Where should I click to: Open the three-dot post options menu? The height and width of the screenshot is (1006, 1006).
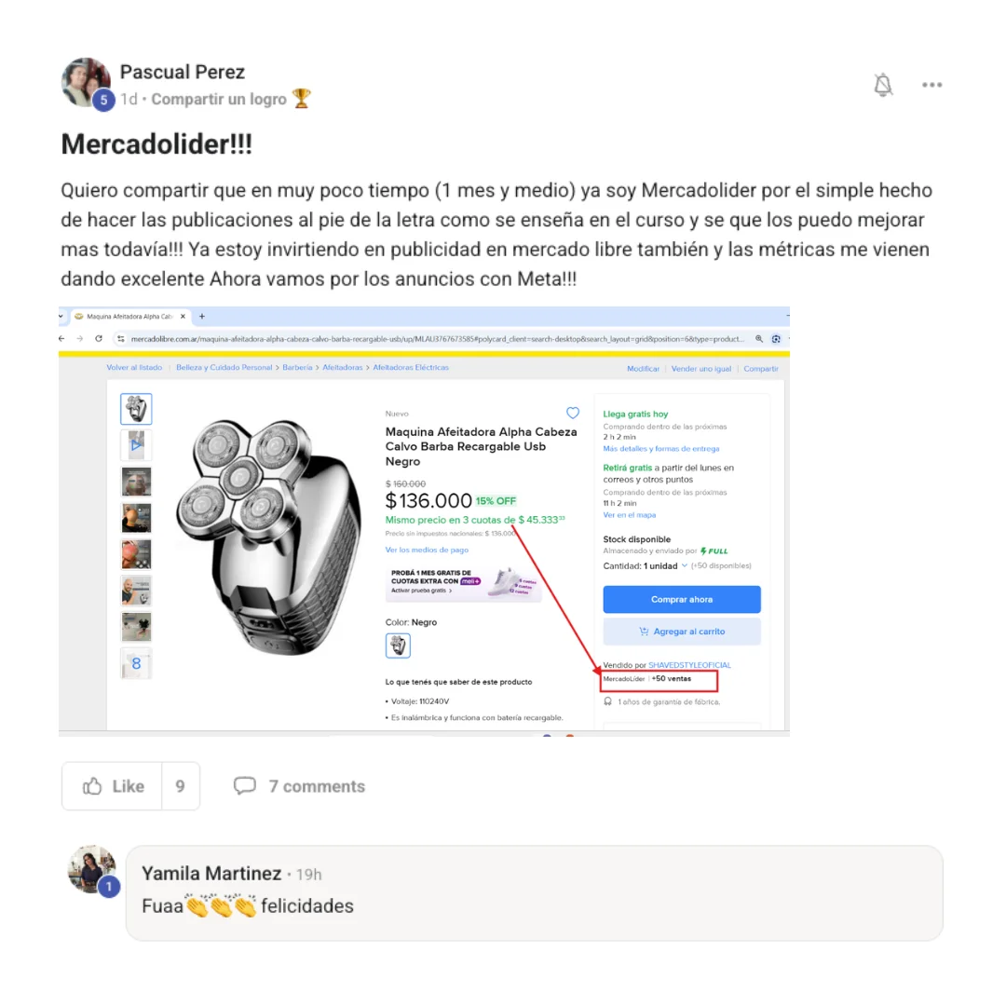tap(931, 85)
